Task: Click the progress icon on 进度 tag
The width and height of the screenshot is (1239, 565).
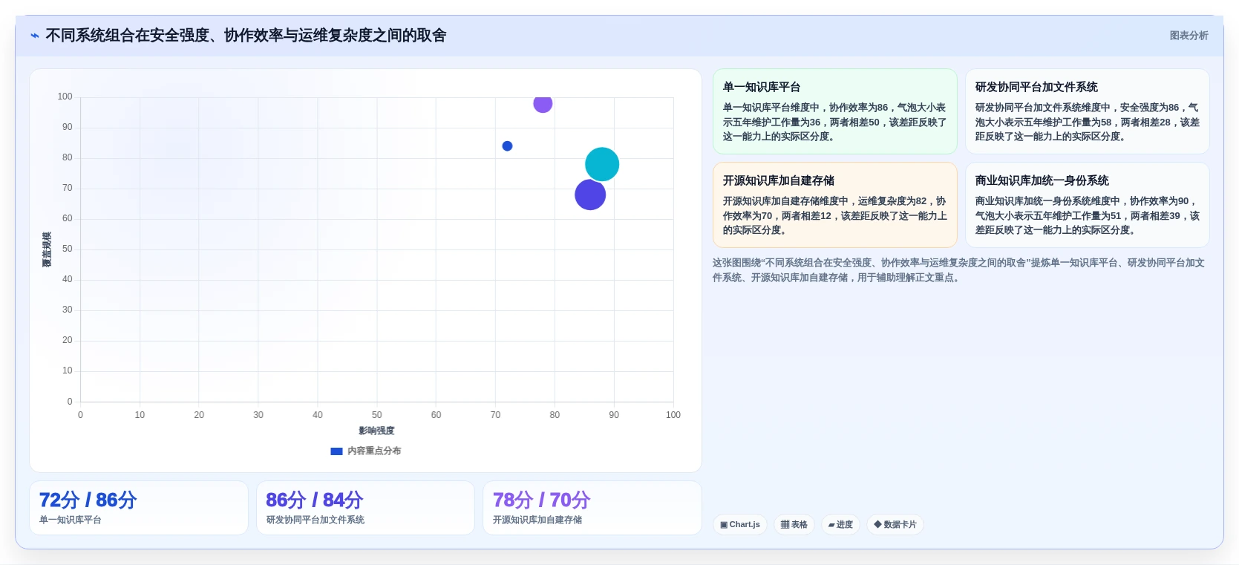Action: [831, 525]
